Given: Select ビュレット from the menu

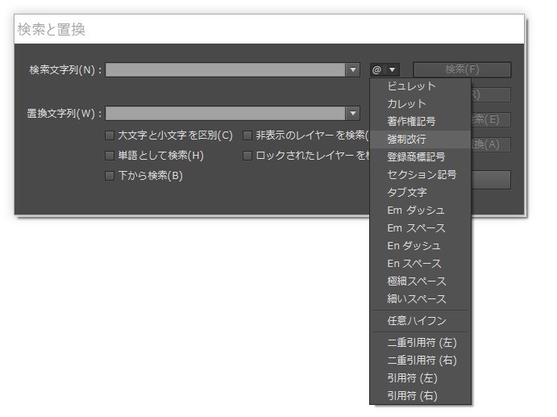Looking at the screenshot, I should [x=421, y=86].
